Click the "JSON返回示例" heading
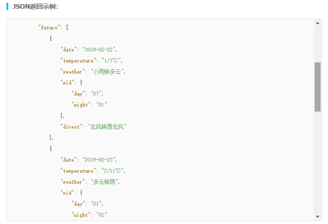Image resolution: width=328 pixels, height=224 pixels. 36,7
